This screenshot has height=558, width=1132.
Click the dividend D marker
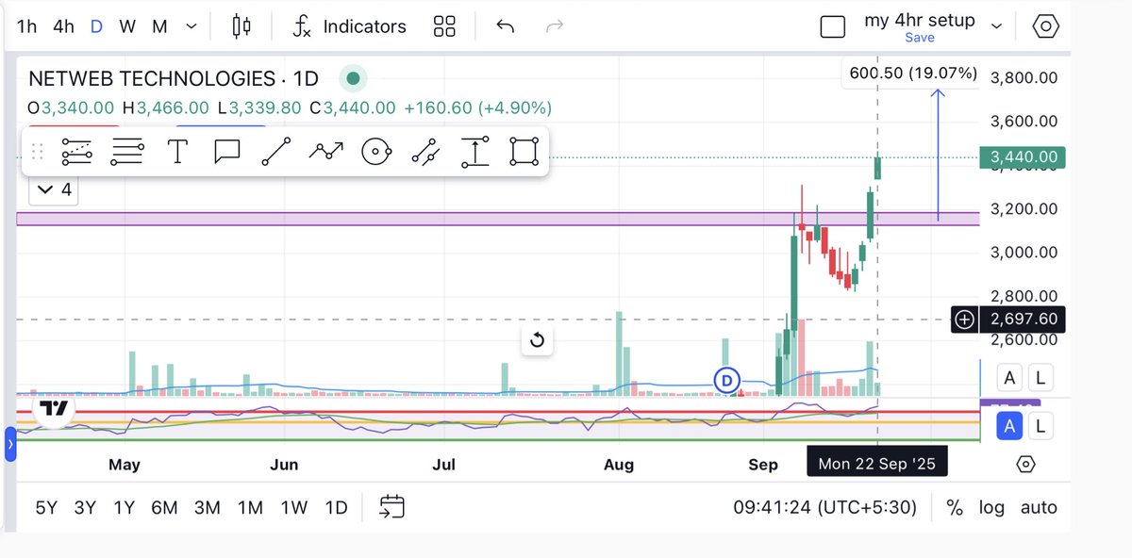coord(726,380)
